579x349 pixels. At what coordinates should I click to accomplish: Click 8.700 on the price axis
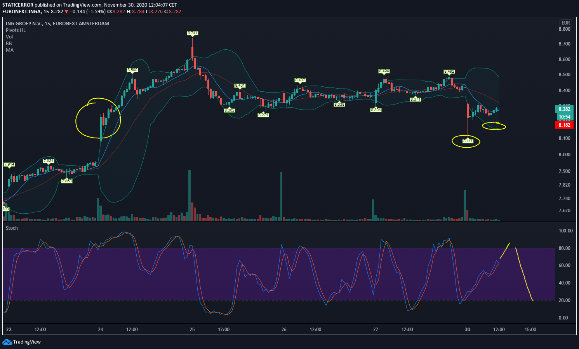click(x=564, y=44)
